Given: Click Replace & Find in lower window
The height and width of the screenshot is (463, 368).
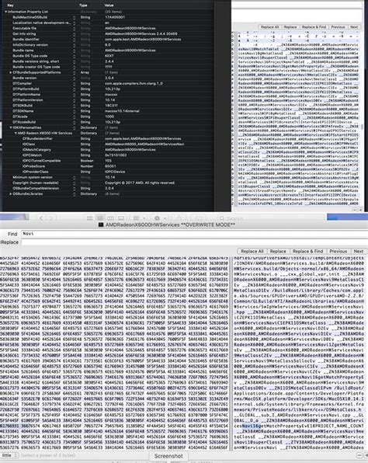Looking at the screenshot, I should coord(307,251).
